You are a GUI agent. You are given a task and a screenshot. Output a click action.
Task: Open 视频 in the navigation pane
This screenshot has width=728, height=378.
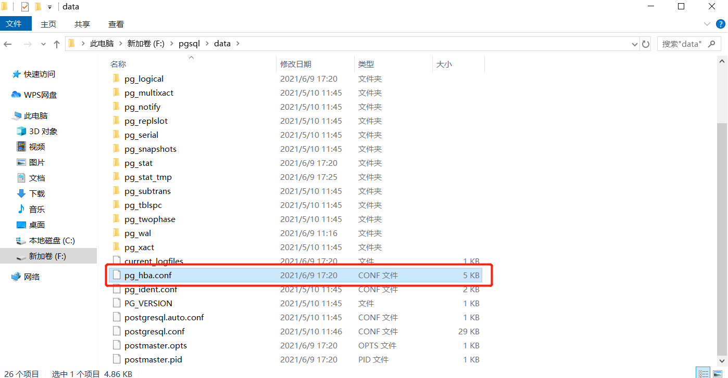(x=36, y=147)
